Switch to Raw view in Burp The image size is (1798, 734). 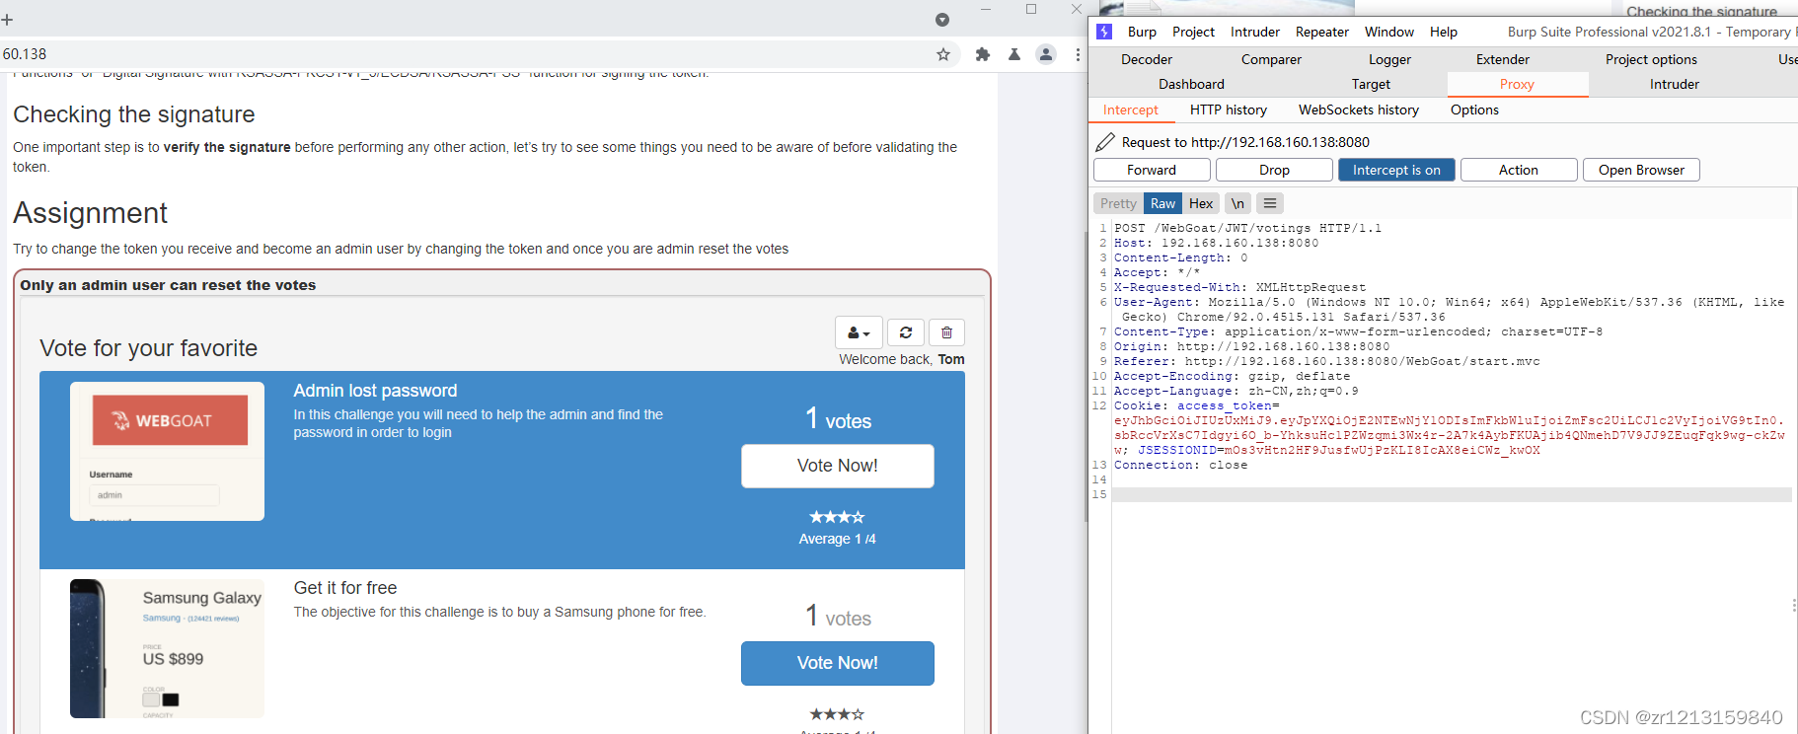1162,203
